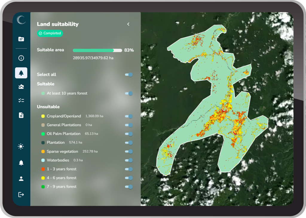
Task: Select the tree land suitability icon
Action: 21,73
